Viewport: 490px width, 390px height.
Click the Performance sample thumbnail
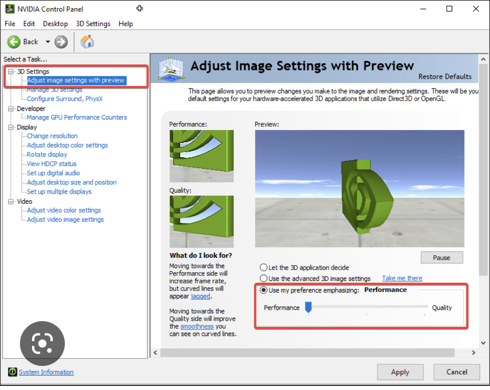202,156
